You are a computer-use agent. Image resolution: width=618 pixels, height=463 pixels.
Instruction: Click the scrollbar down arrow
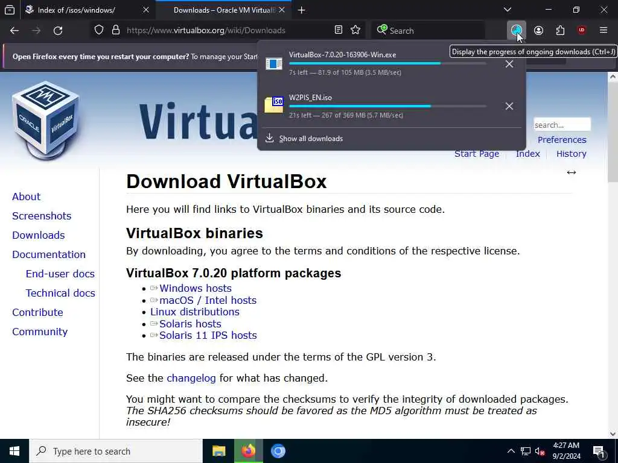click(x=613, y=434)
